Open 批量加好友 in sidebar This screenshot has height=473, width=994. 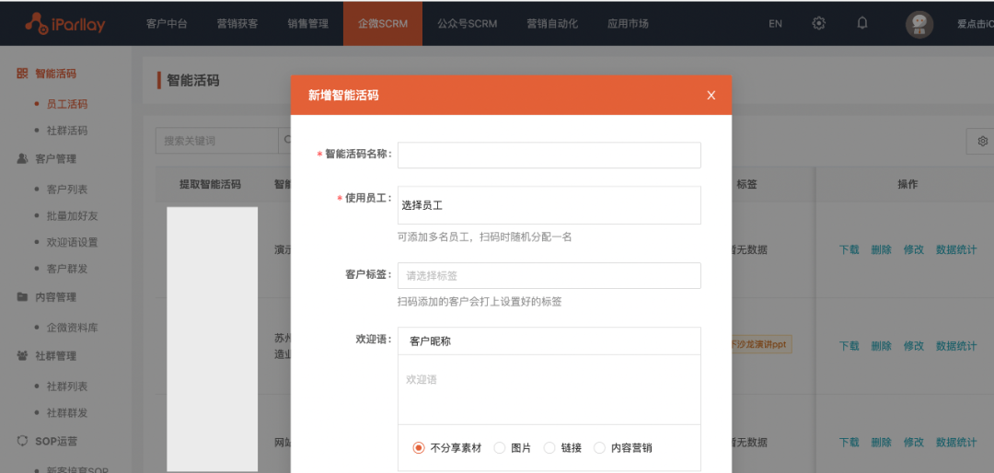73,215
